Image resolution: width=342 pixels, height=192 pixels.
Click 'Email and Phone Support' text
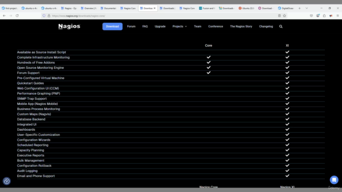pyautogui.click(x=36, y=176)
